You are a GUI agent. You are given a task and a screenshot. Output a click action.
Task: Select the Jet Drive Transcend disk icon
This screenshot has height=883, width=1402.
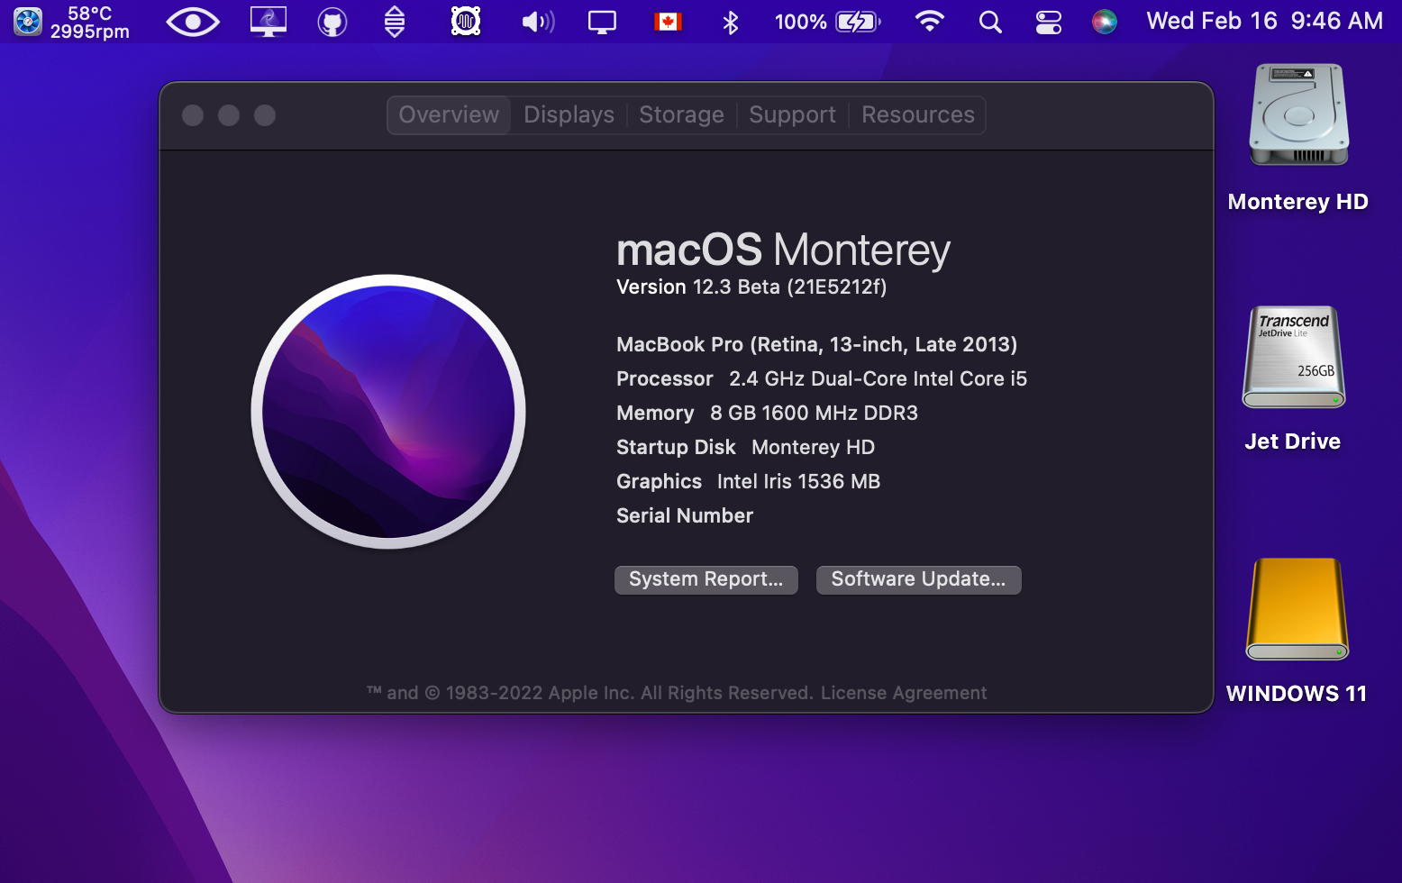coord(1294,357)
